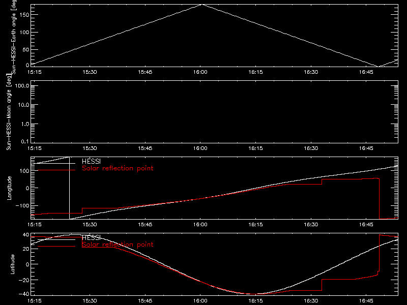Viewport: 407px width, 305px height.
Task: Click the 16:30 tick below the Latitude plot
Action: coord(311,301)
